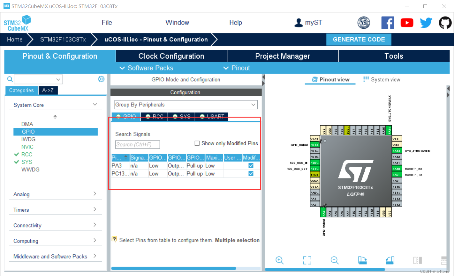This screenshot has width=454, height=276.
Task: Open the myST account link
Action: tap(308, 22)
